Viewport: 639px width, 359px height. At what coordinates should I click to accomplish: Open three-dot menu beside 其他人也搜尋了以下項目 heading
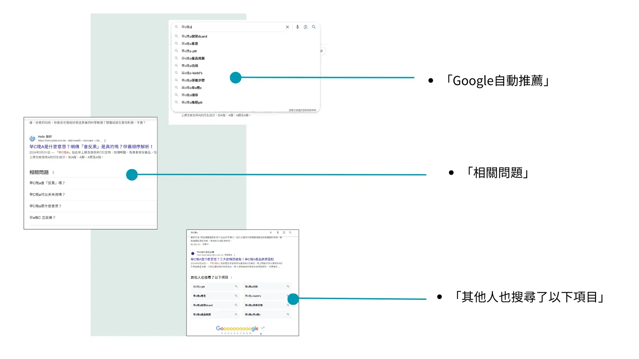pyautogui.click(x=231, y=278)
